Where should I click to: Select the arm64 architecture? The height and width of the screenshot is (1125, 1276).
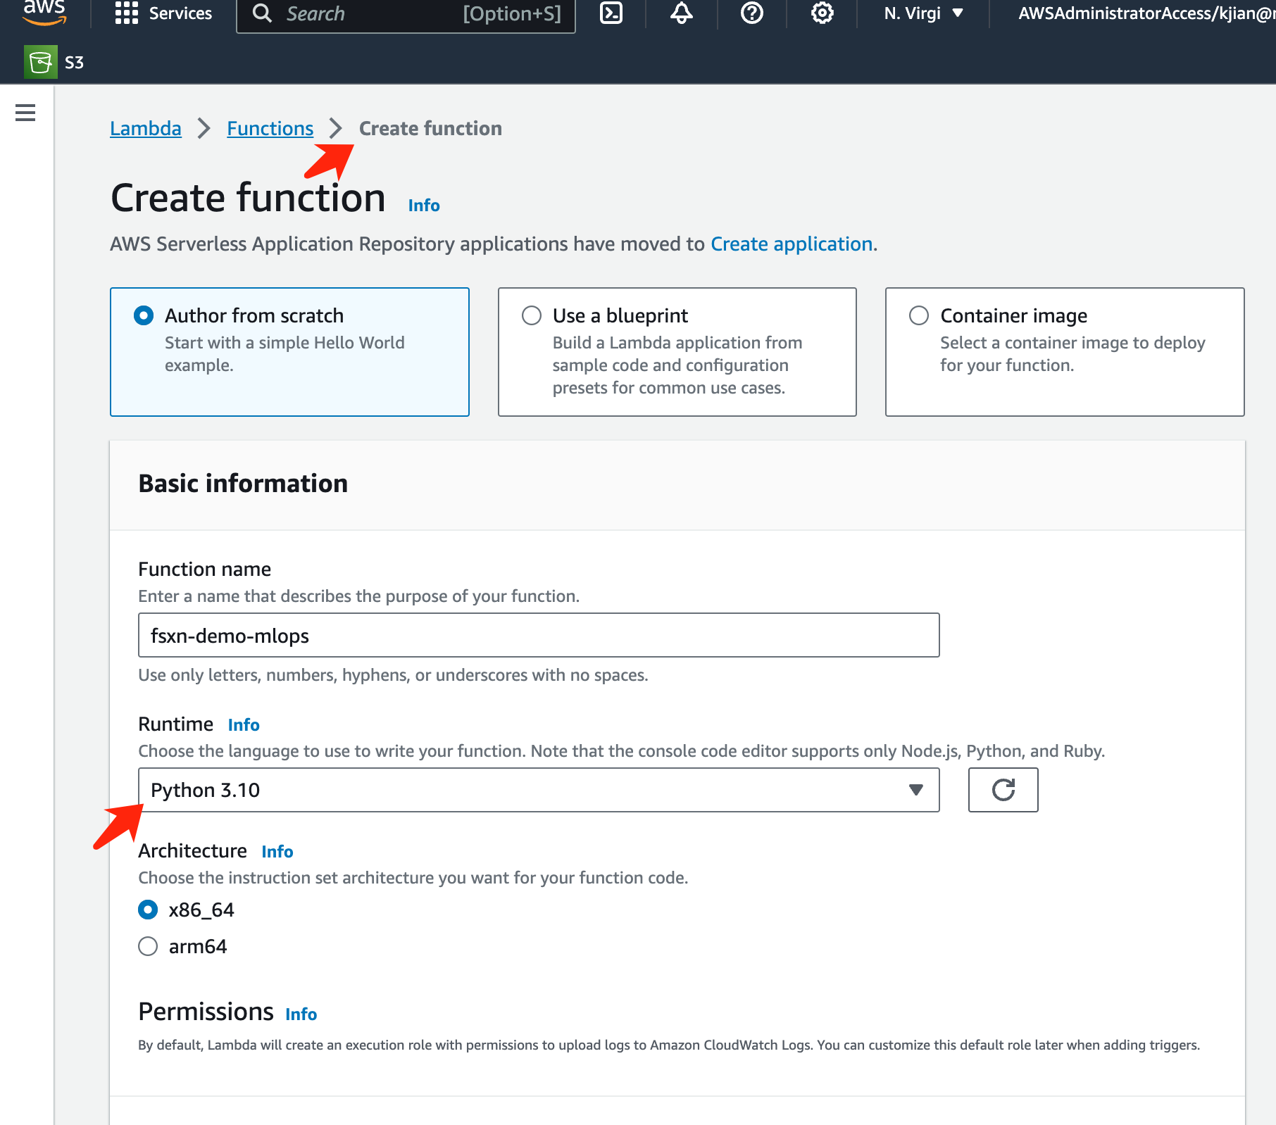pos(148,946)
